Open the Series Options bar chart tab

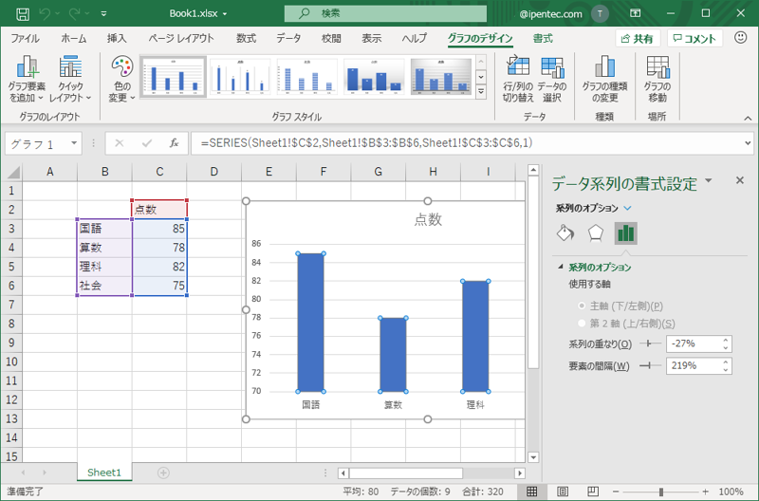tap(625, 233)
